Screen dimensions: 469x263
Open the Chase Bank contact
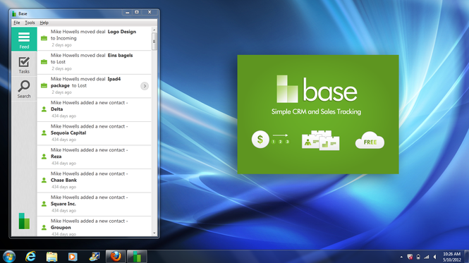tap(63, 180)
